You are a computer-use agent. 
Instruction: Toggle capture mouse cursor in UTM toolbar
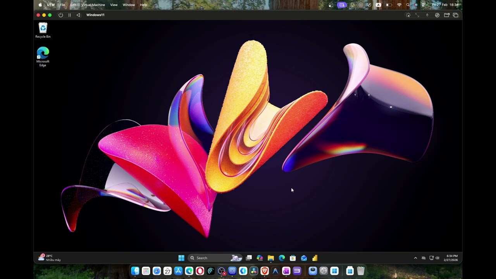point(408,15)
